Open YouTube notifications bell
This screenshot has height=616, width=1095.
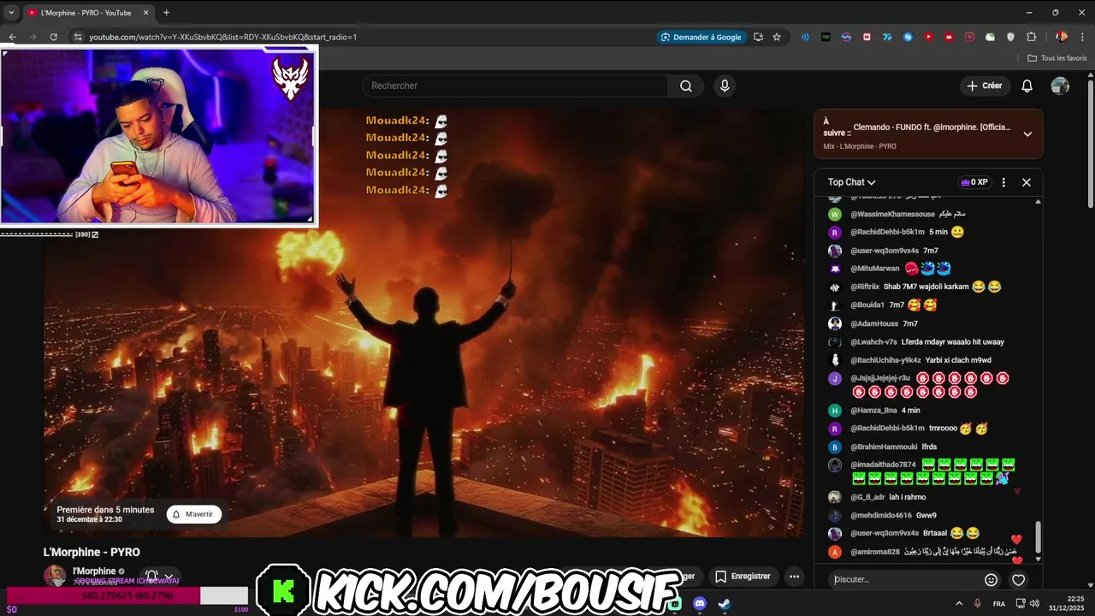[1027, 86]
